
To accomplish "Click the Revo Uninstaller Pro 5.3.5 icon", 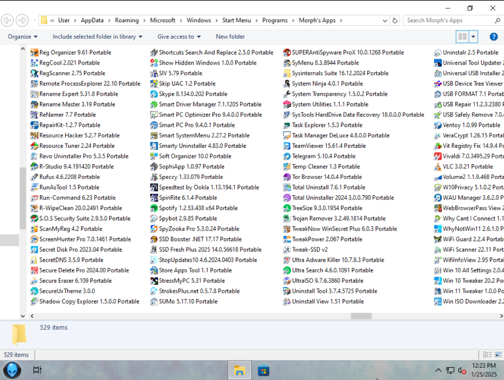I will pyautogui.click(x=34, y=157).
